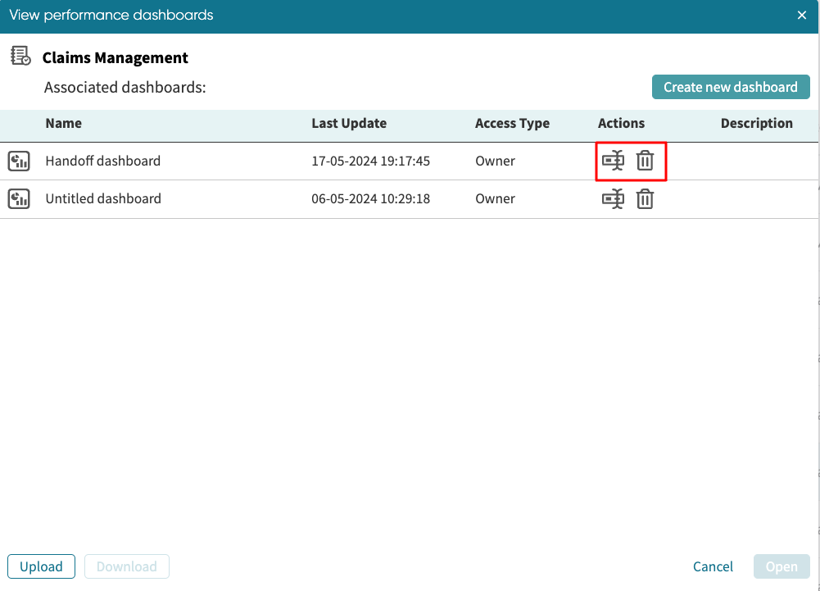
Task: Click the Actions column header
Action: [621, 123]
